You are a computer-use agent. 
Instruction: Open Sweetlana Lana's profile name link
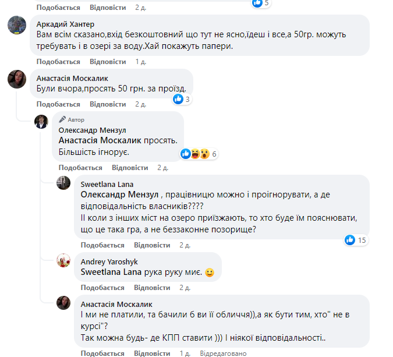102,185
